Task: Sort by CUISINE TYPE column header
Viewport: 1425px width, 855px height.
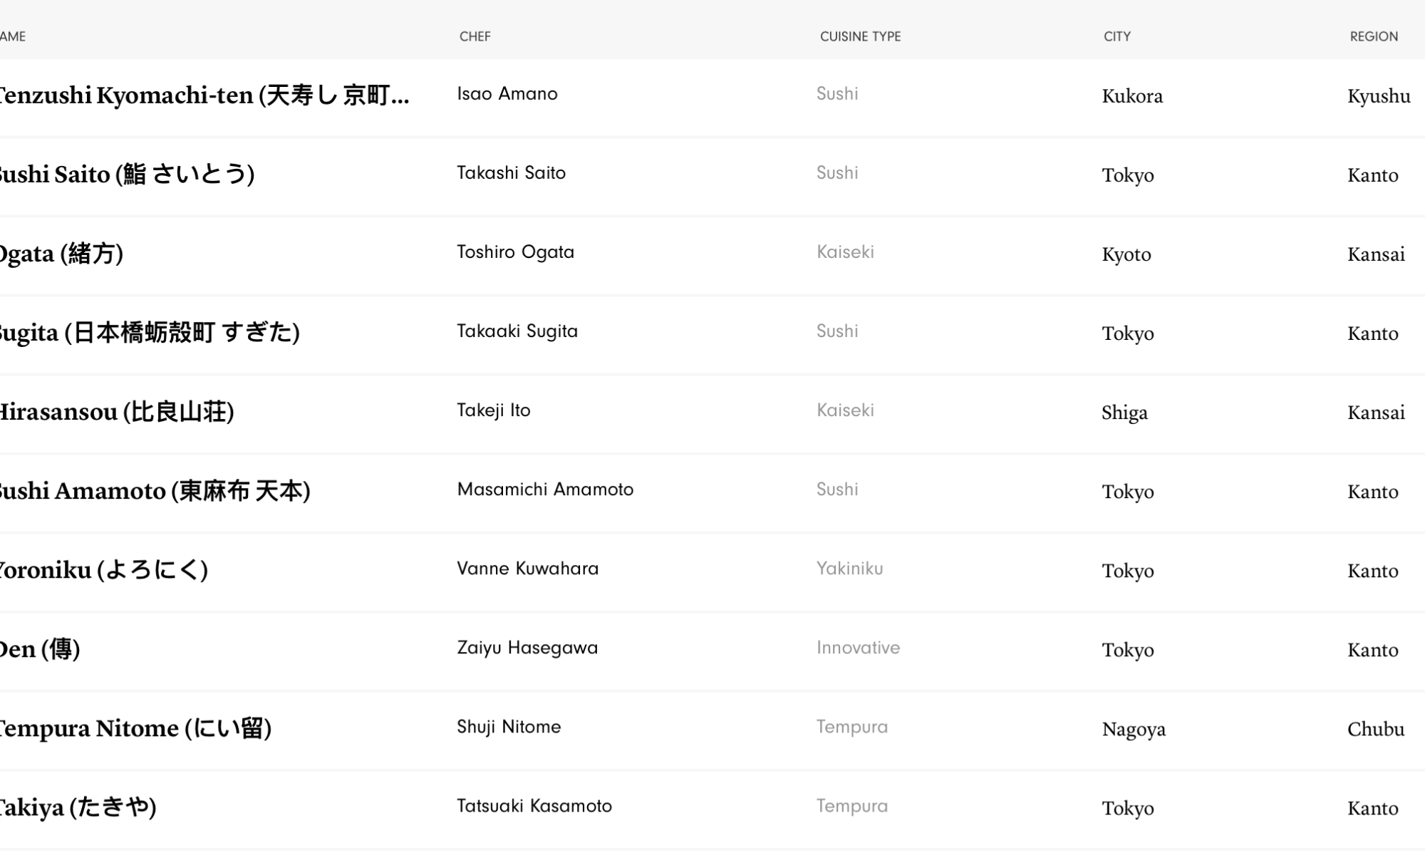Action: [860, 36]
